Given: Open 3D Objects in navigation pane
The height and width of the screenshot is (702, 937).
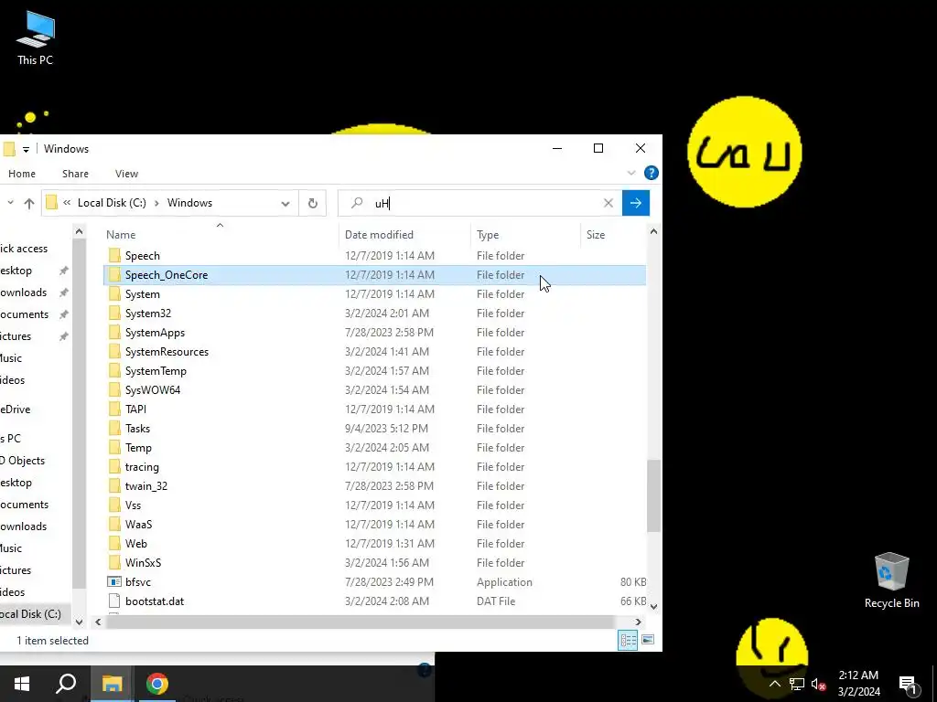Looking at the screenshot, I should 23,461.
